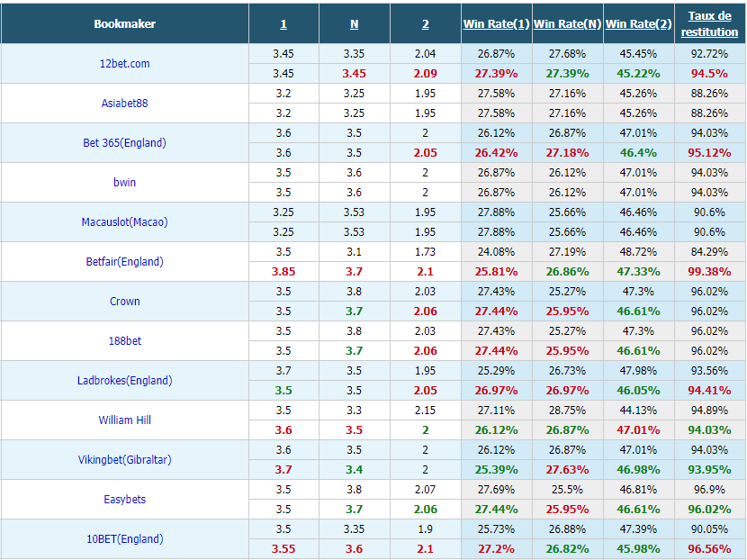This screenshot has width=747, height=560.
Task: Select the 28.75% win rate cell
Action: tap(567, 410)
